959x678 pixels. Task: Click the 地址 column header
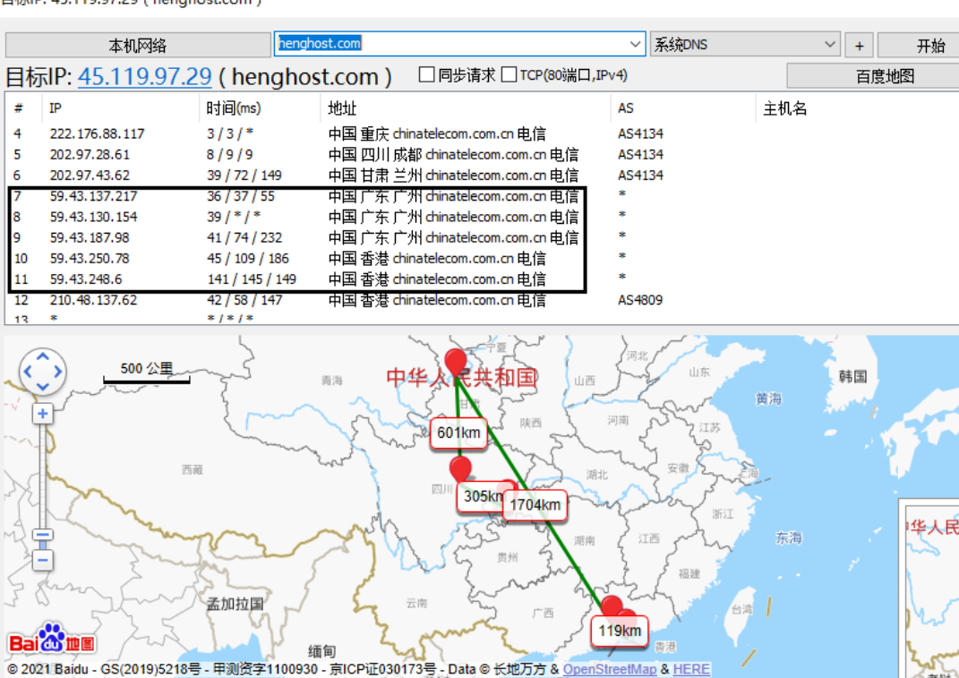point(342,108)
